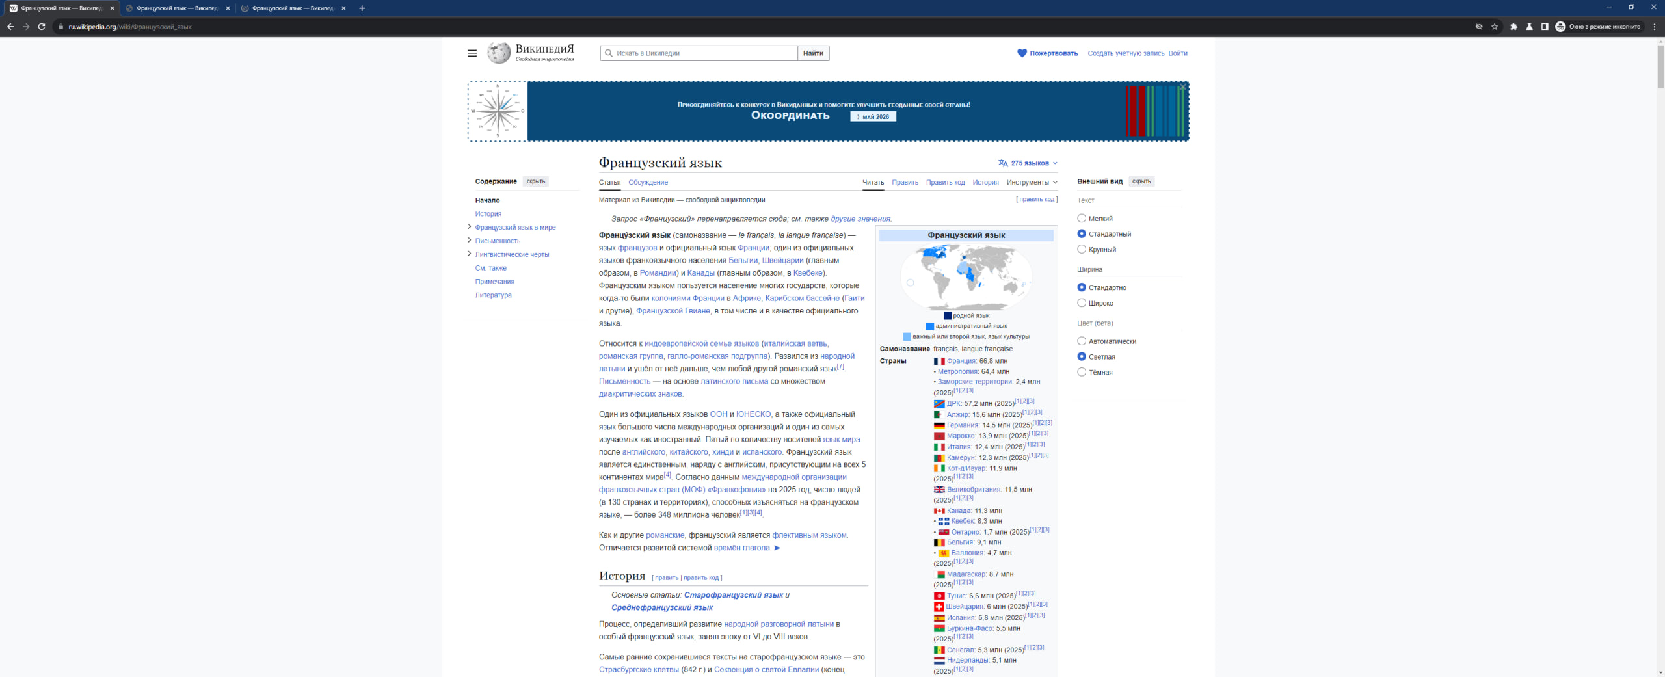
Task: Switch to the Статья tab
Action: 609,183
